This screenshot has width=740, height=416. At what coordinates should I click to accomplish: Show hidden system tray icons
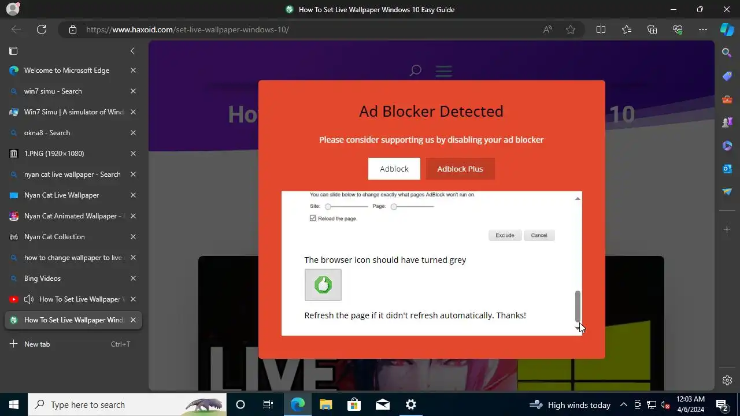pyautogui.click(x=624, y=404)
